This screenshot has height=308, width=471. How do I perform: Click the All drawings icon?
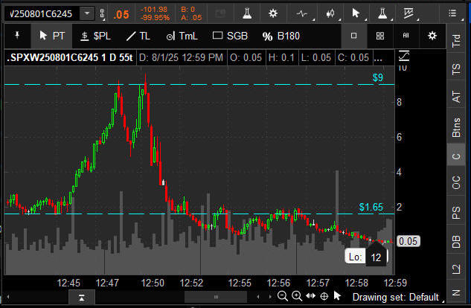(x=406, y=36)
